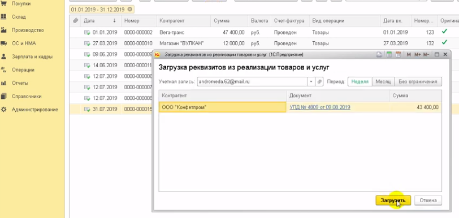Click the person icon for Зарплата и кадры
This screenshot has width=459, height=218.
click(4, 56)
